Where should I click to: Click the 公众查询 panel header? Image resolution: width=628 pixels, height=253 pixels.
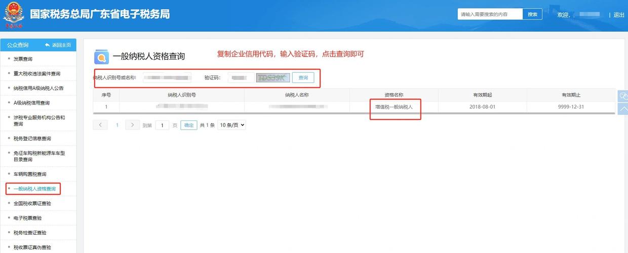point(18,45)
